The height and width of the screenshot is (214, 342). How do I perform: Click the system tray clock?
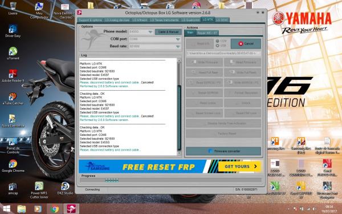point(329,209)
